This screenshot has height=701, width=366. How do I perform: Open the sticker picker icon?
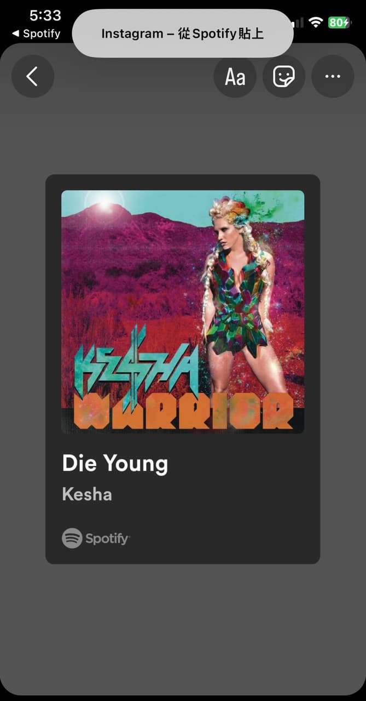coord(284,77)
